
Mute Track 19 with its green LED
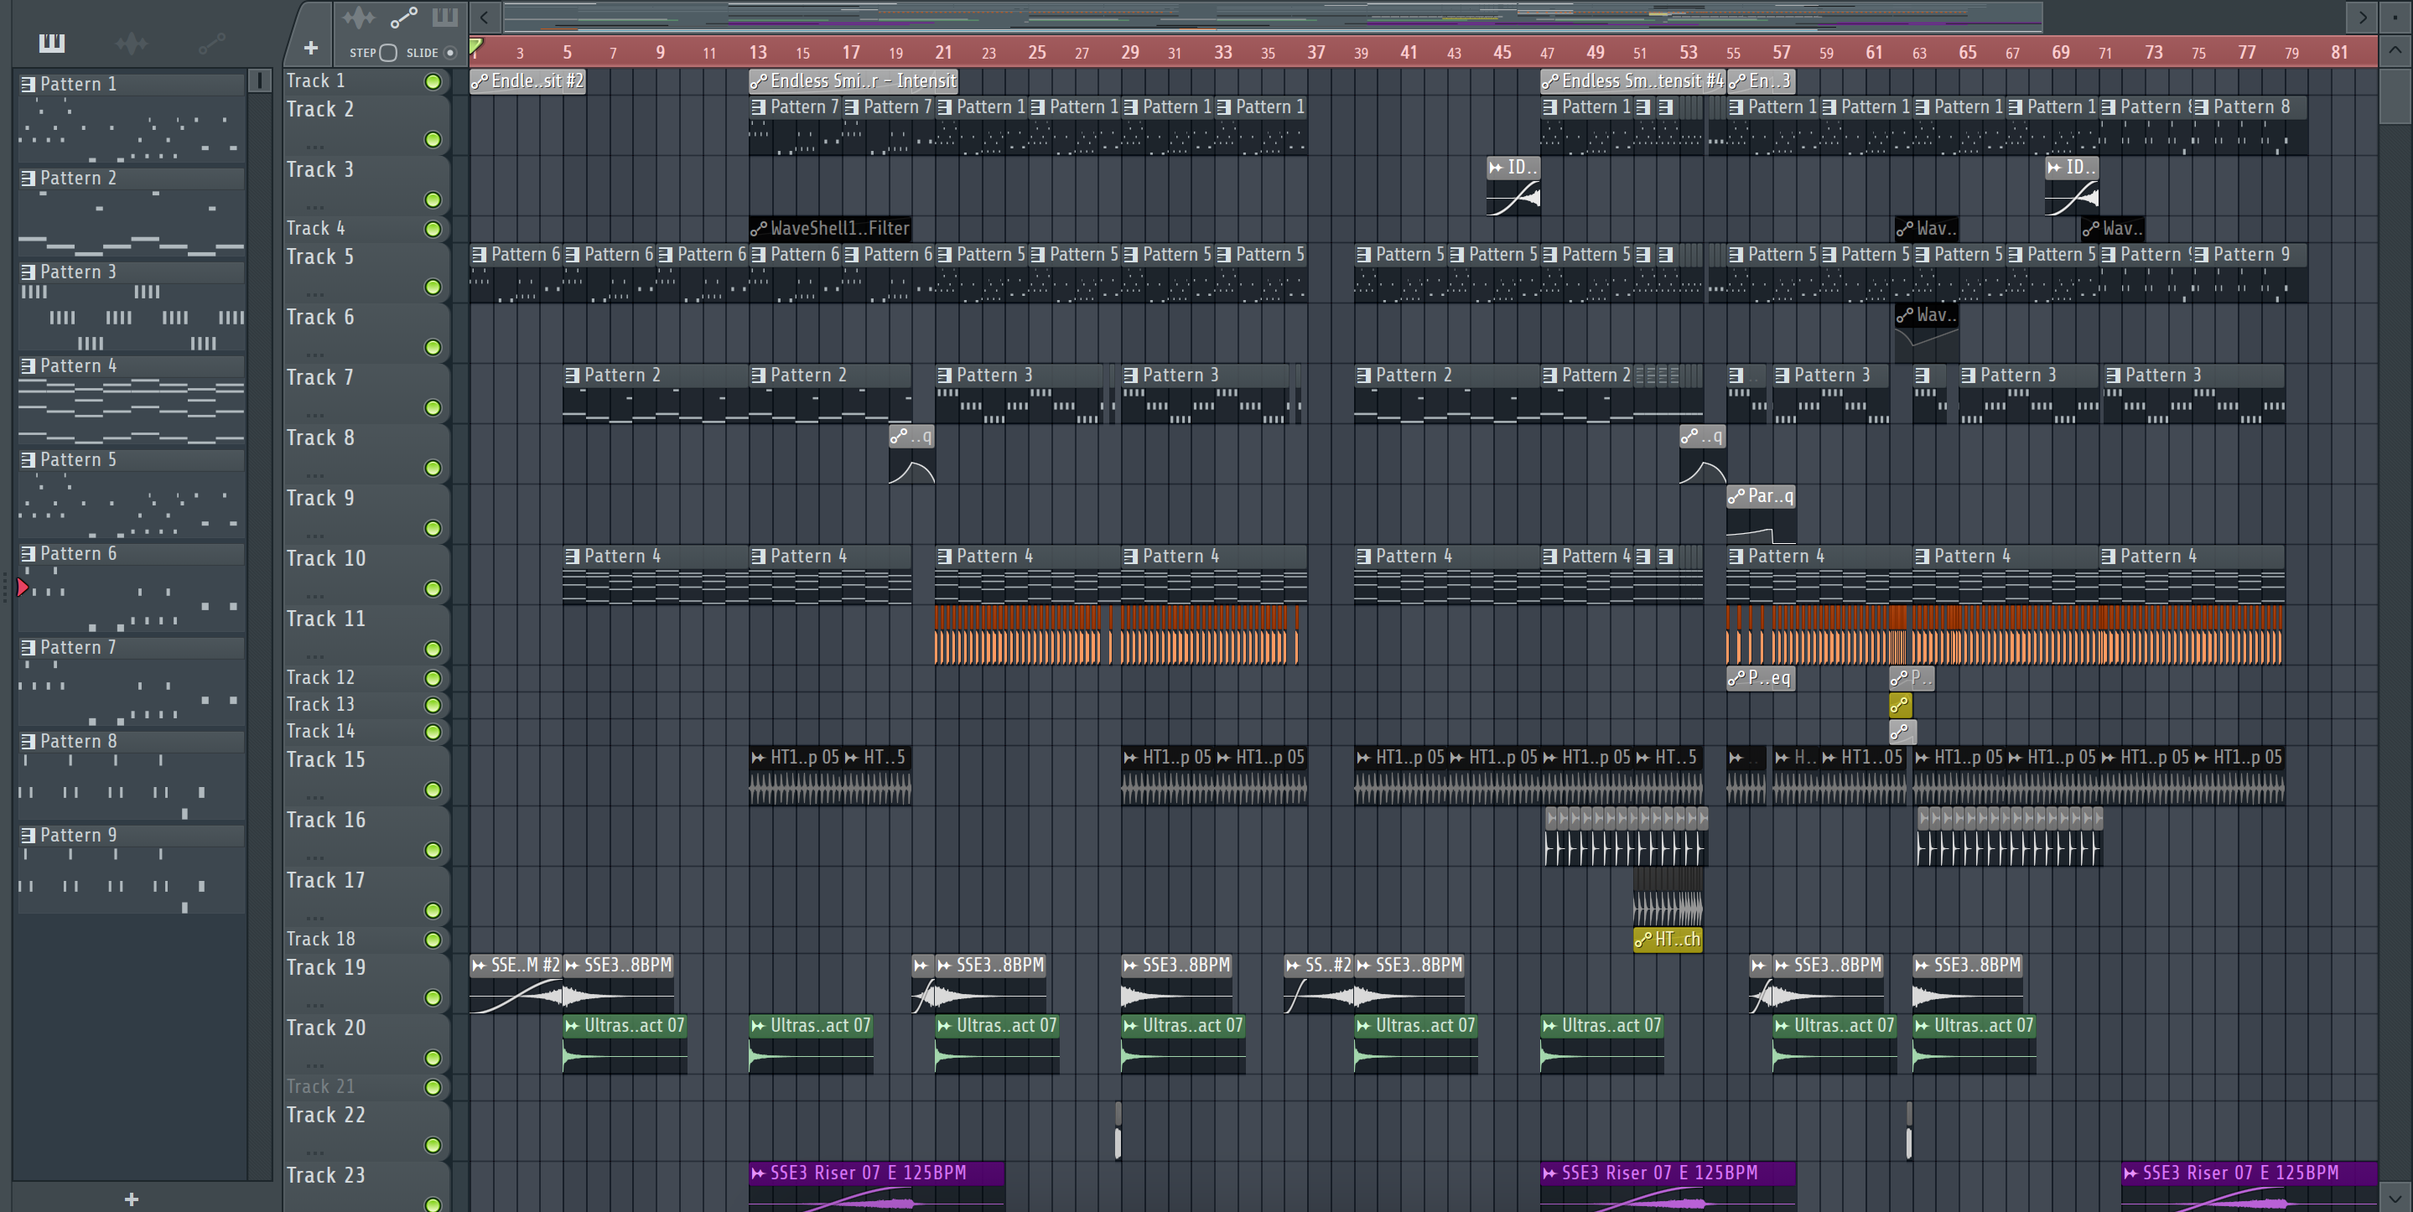pyautogui.click(x=433, y=997)
